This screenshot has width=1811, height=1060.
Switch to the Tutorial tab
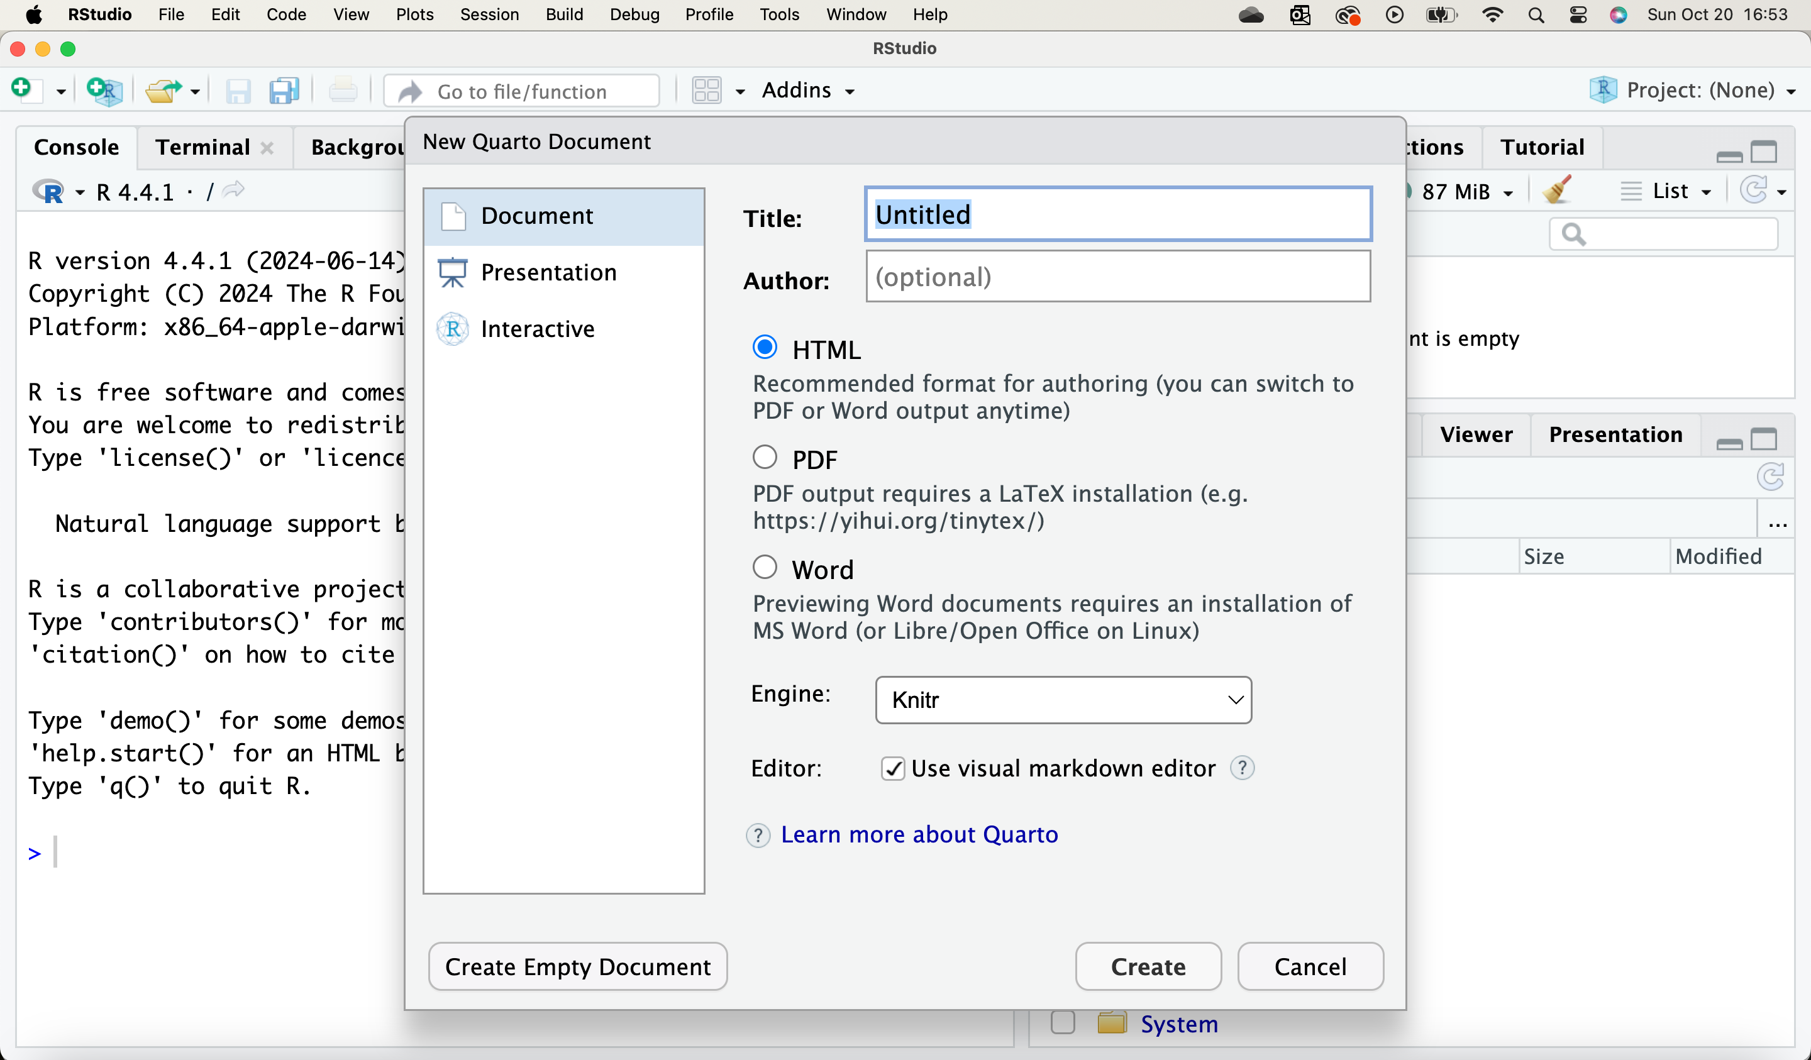tap(1542, 146)
